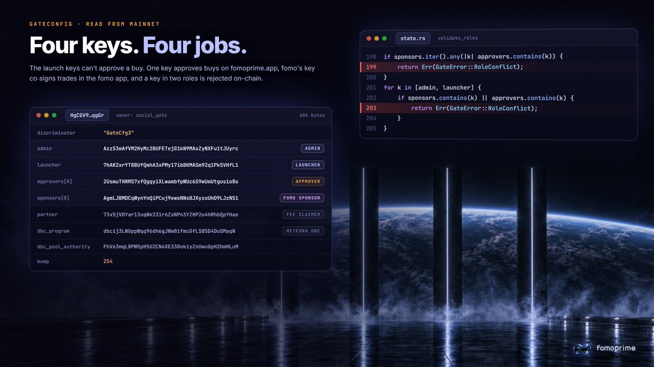Click the description mentioning fomoprime.app
Viewport: 654px width, 367px height.
[x=172, y=73]
